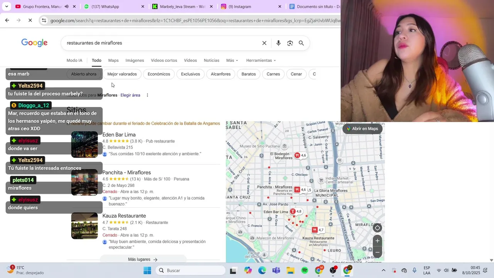
Task: Toggle the Cenar filter chip
Action: [296, 74]
